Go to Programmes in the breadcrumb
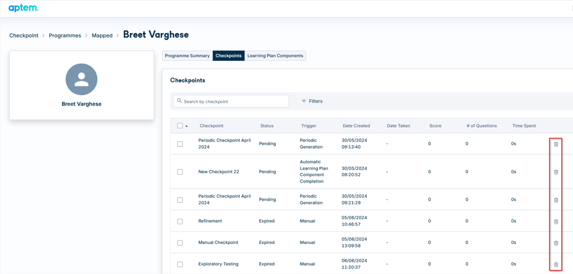573x274 pixels. point(65,36)
